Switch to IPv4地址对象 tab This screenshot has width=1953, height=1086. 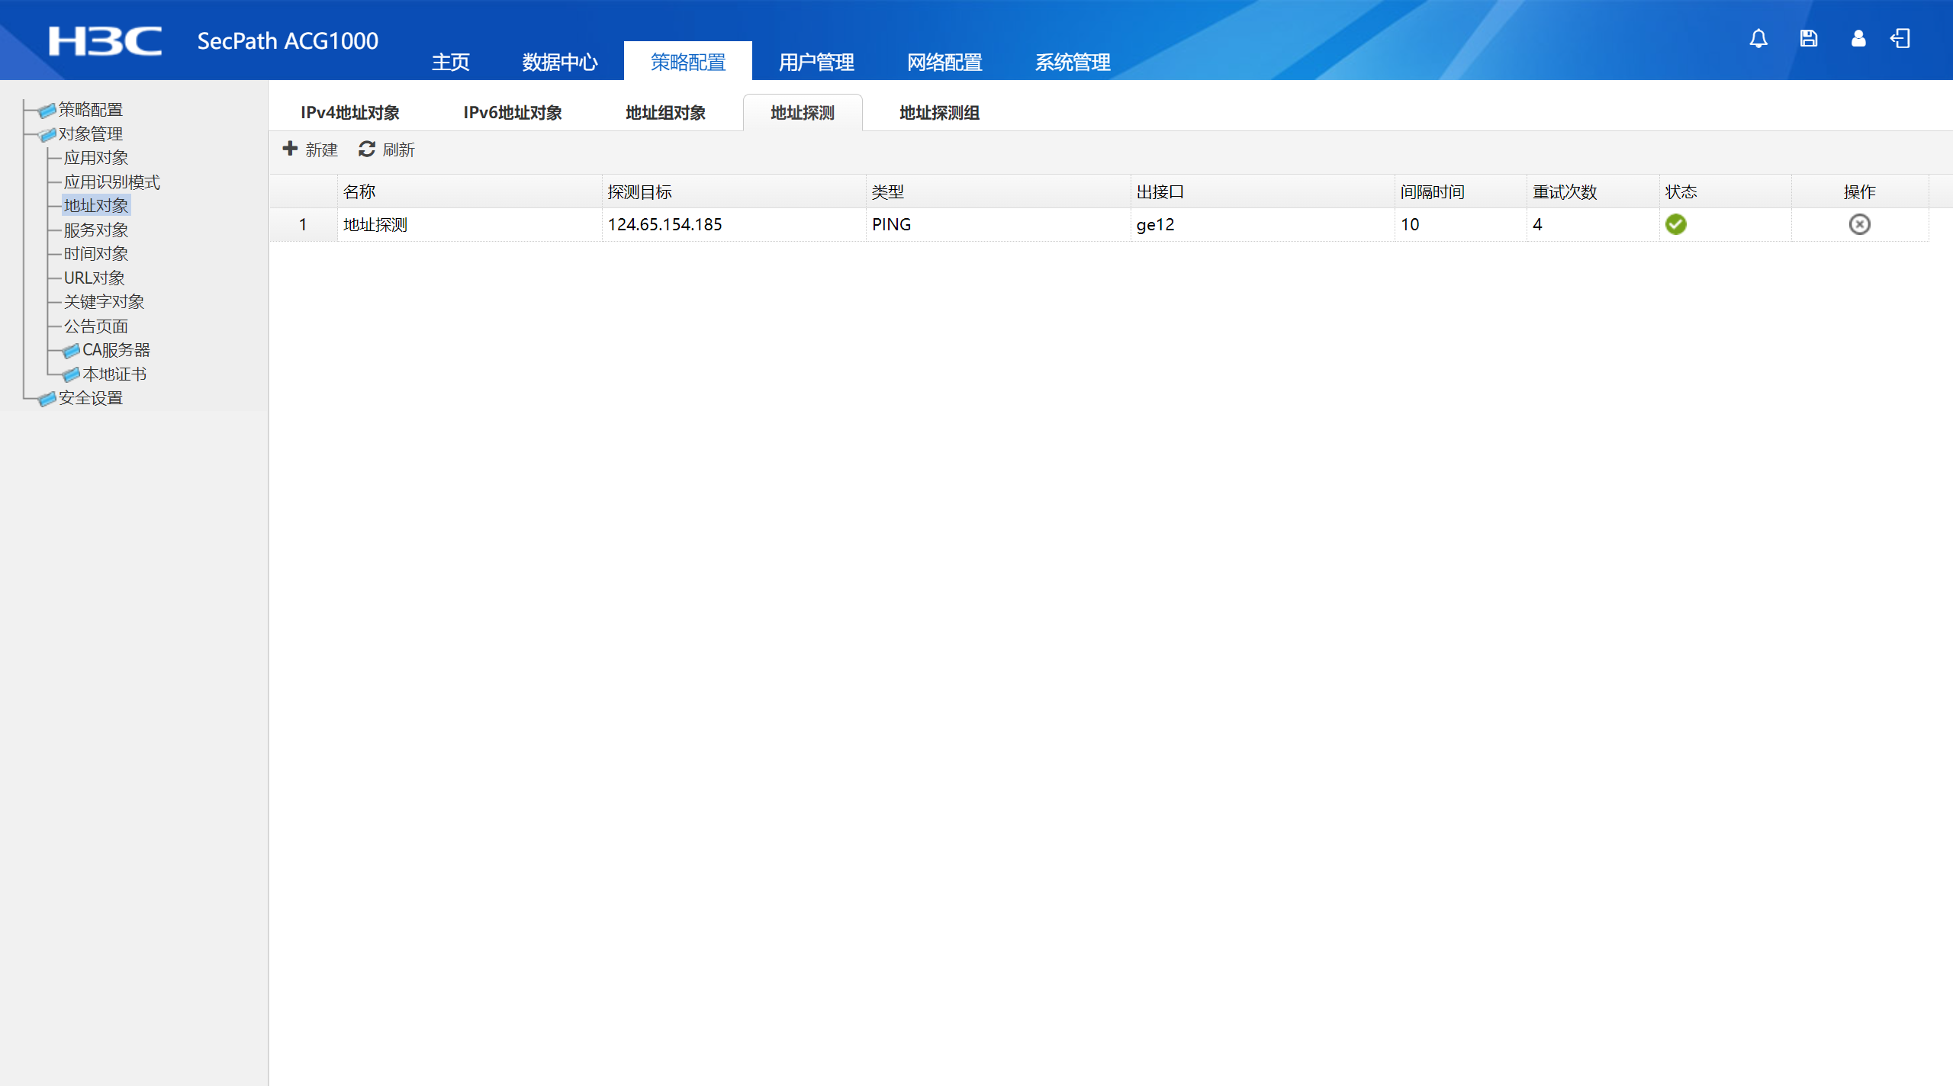tap(350, 113)
